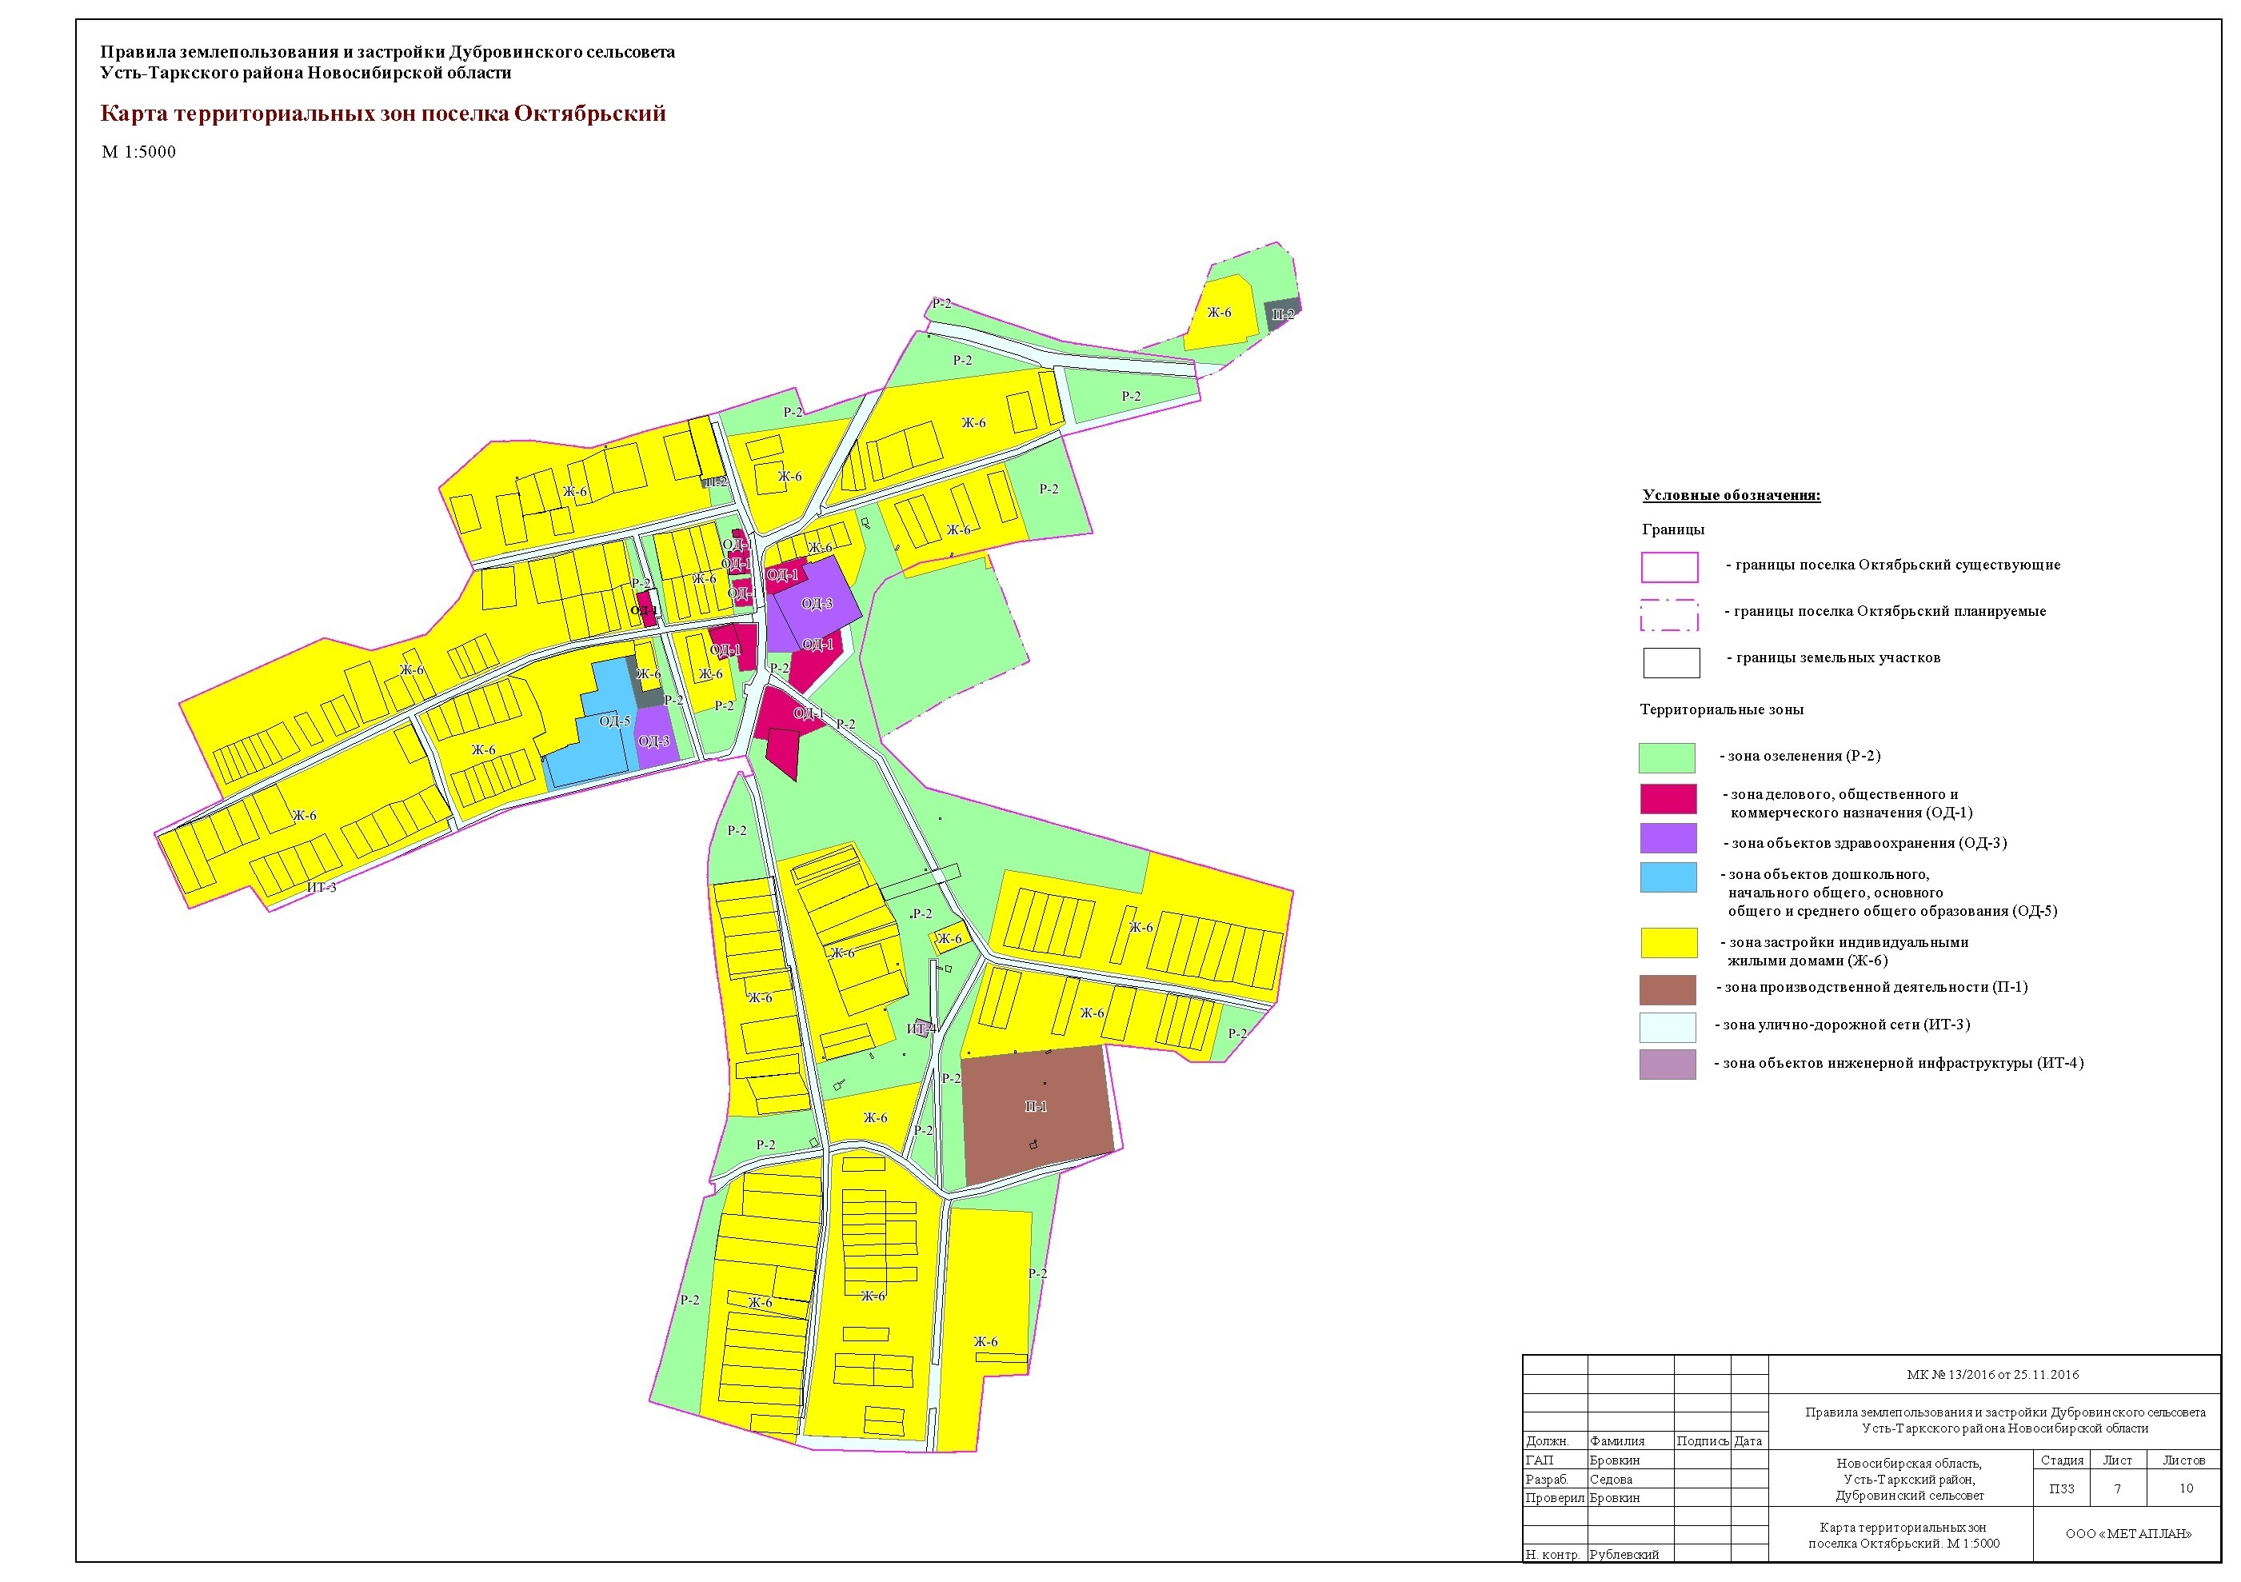Click the 'Разраб.' row label
Image resolution: width=2241 pixels, height=1582 pixels.
(1555, 1480)
